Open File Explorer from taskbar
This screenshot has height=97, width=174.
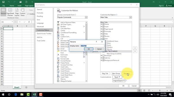[x=22, y=95]
